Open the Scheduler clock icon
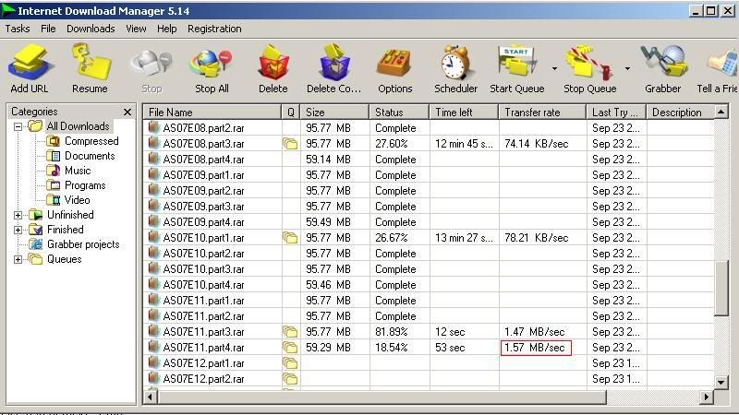Viewport: 739px width, 415px height. (x=455, y=65)
